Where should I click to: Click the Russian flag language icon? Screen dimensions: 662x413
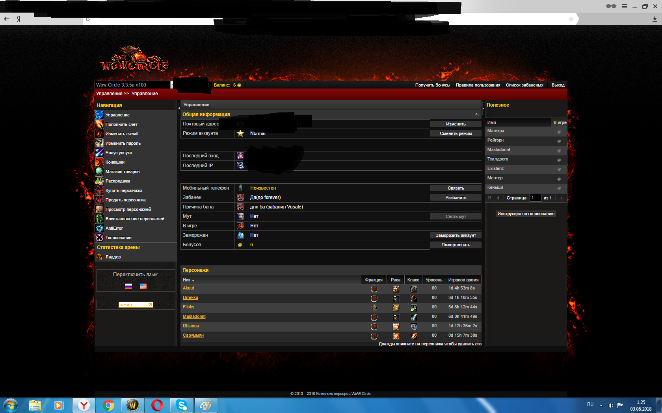[x=128, y=286]
